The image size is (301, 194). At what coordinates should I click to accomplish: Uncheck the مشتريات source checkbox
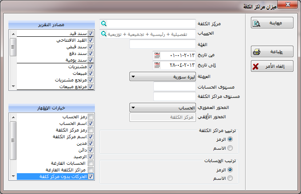pyautogui.click(x=90, y=66)
